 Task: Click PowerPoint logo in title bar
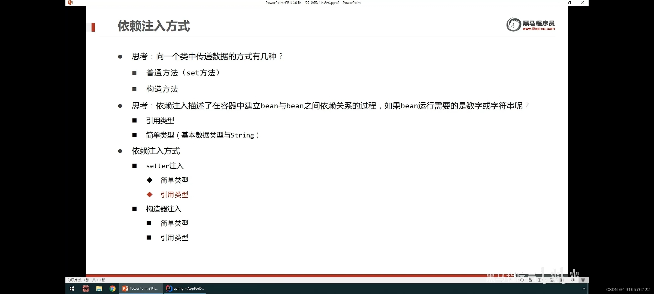(x=70, y=2)
